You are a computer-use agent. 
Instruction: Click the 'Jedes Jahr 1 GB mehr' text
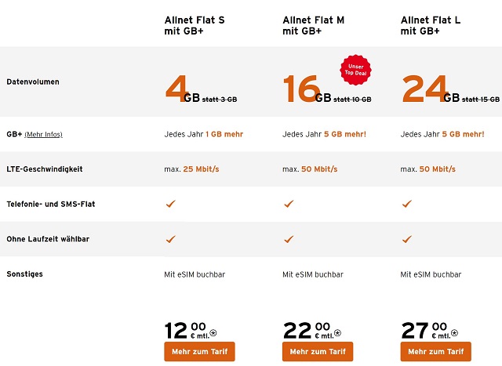(204, 134)
